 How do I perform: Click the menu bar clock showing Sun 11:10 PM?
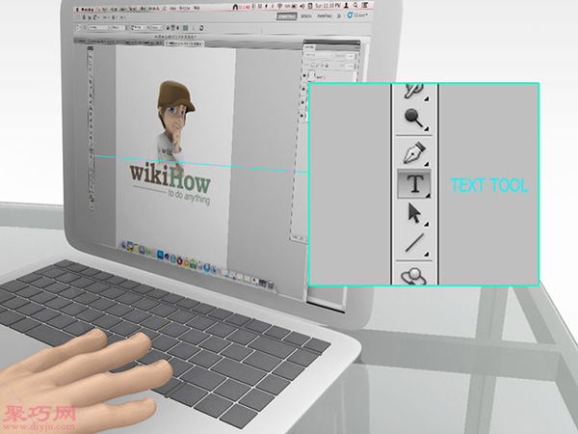tap(328, 6)
